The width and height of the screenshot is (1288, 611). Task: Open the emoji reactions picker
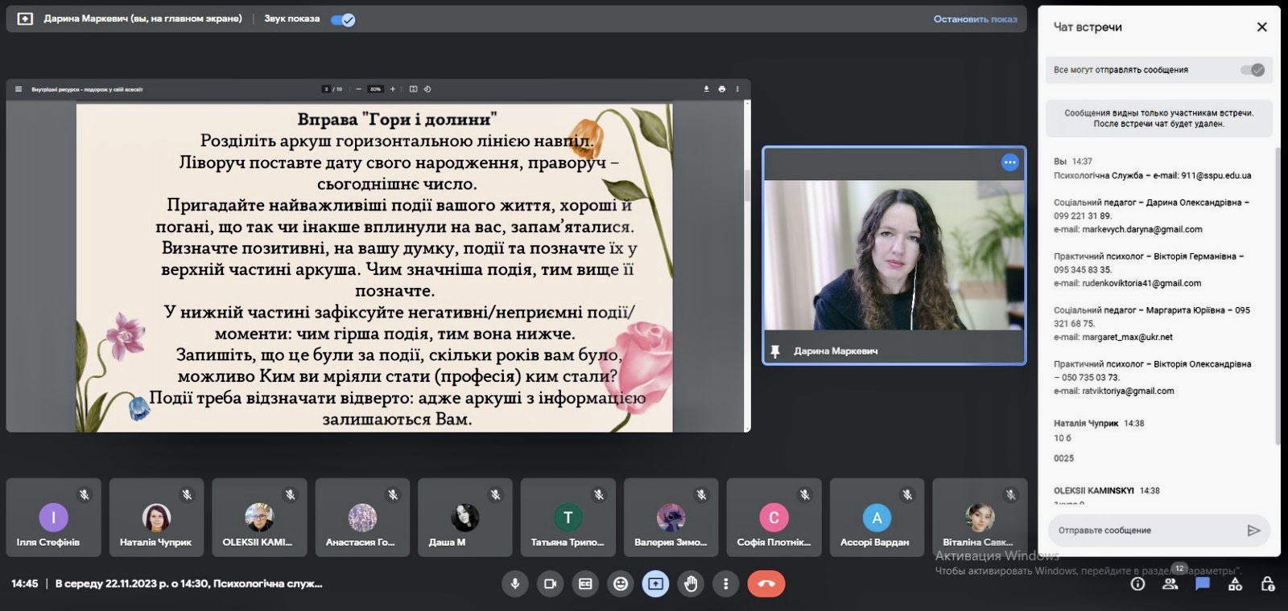(621, 584)
